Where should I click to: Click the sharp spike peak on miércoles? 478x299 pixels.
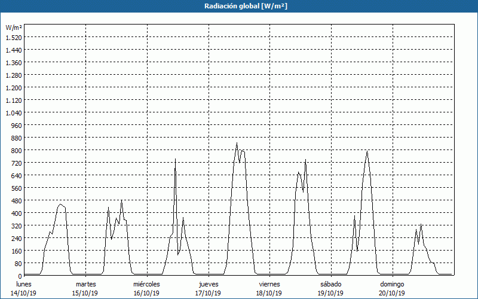pos(175,159)
